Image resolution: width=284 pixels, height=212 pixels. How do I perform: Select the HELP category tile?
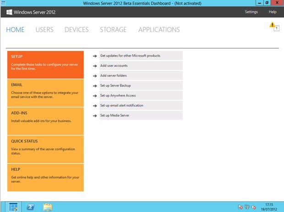pos(45,178)
